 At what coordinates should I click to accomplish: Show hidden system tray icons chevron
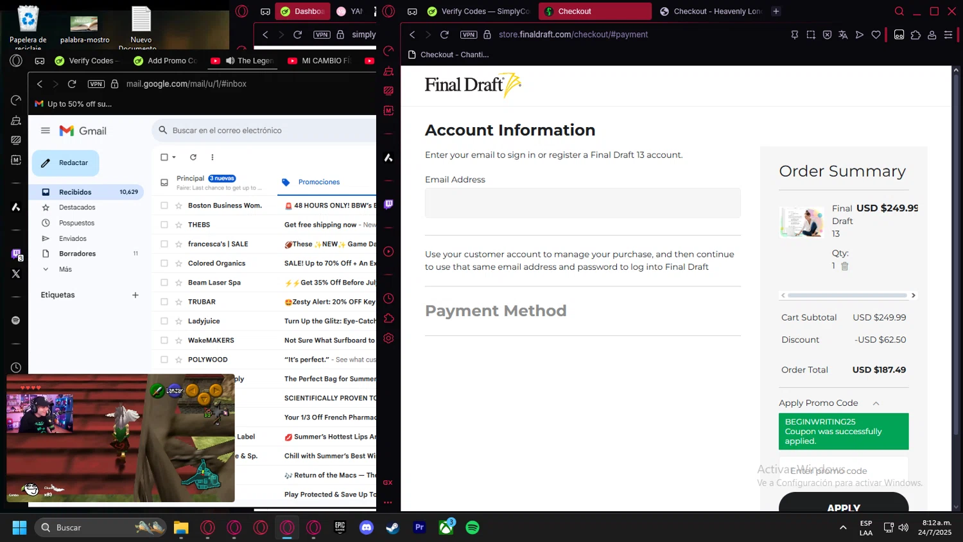coord(842,528)
